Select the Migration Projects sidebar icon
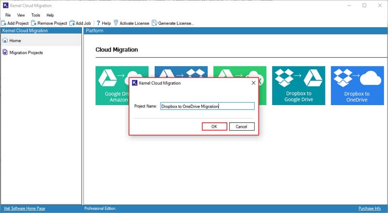 [x=5, y=52]
